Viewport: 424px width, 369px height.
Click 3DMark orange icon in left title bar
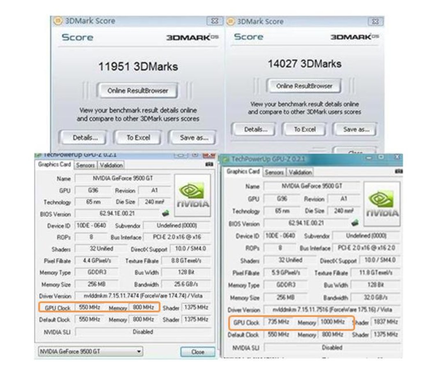click(x=57, y=21)
